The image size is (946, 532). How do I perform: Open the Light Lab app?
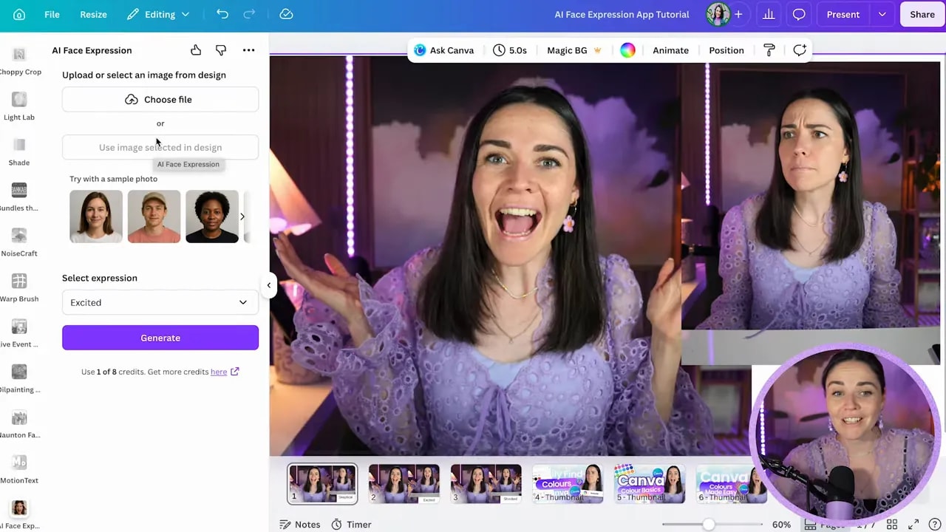tap(19, 106)
